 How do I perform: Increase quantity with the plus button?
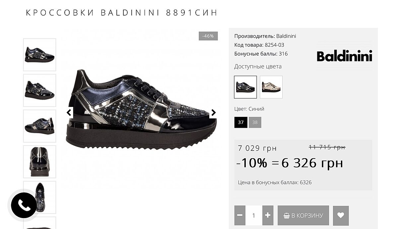pos(268,215)
